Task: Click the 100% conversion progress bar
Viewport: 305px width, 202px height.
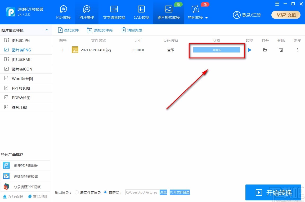Action: click(217, 50)
